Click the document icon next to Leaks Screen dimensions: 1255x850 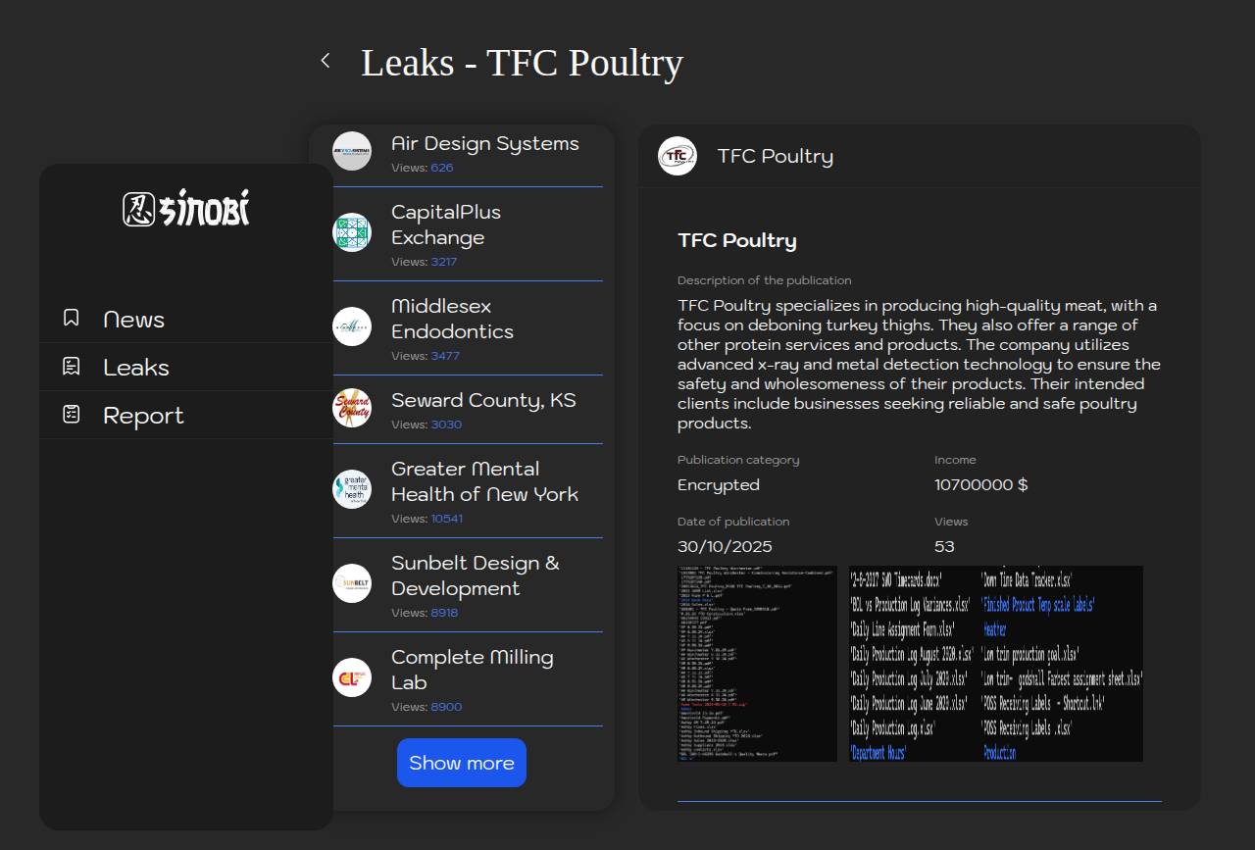(72, 367)
